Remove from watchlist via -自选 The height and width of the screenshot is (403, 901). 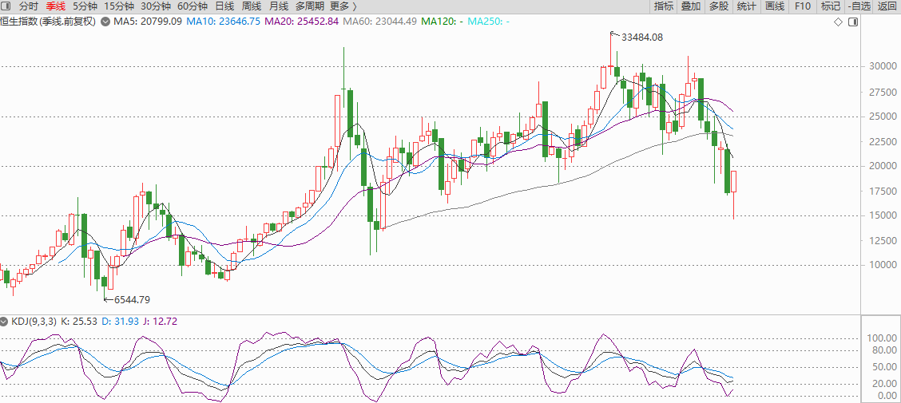click(858, 6)
